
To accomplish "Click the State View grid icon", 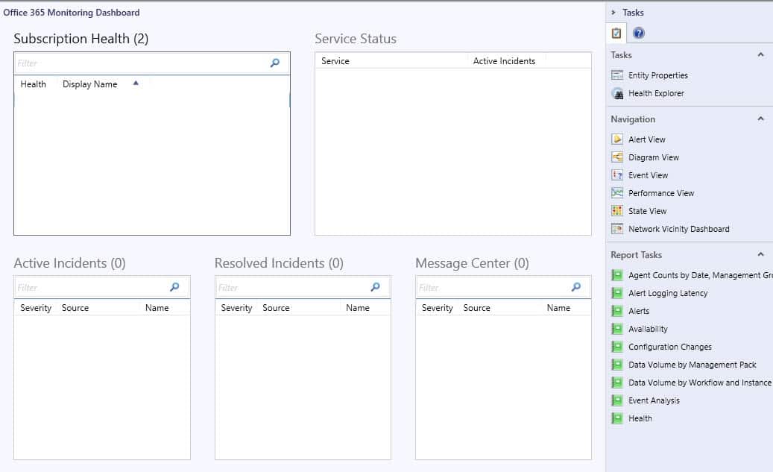I will point(616,210).
